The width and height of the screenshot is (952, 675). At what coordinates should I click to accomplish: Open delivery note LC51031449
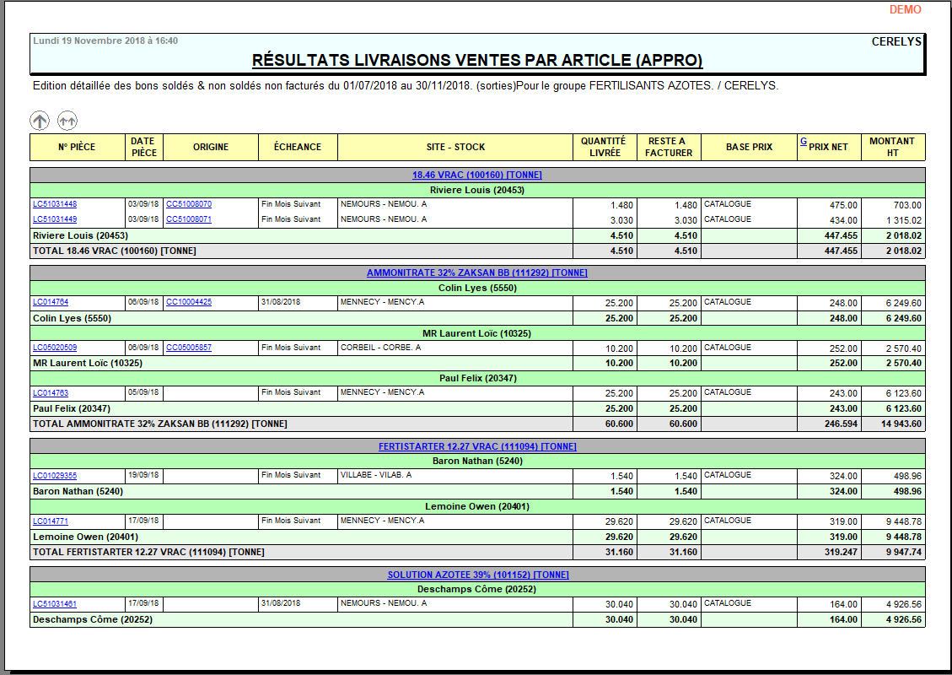pyautogui.click(x=55, y=219)
